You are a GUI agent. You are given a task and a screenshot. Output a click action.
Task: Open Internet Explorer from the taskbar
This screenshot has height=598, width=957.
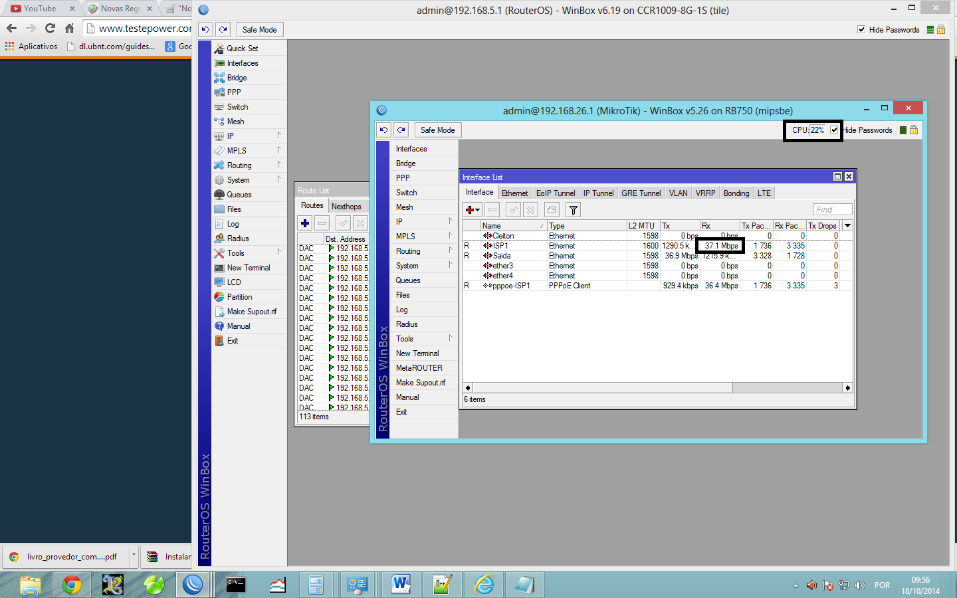[x=484, y=585]
